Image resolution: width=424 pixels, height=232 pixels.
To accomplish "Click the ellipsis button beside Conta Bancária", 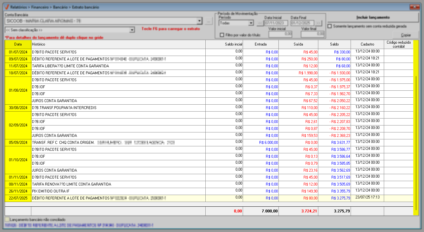I will point(208,21).
